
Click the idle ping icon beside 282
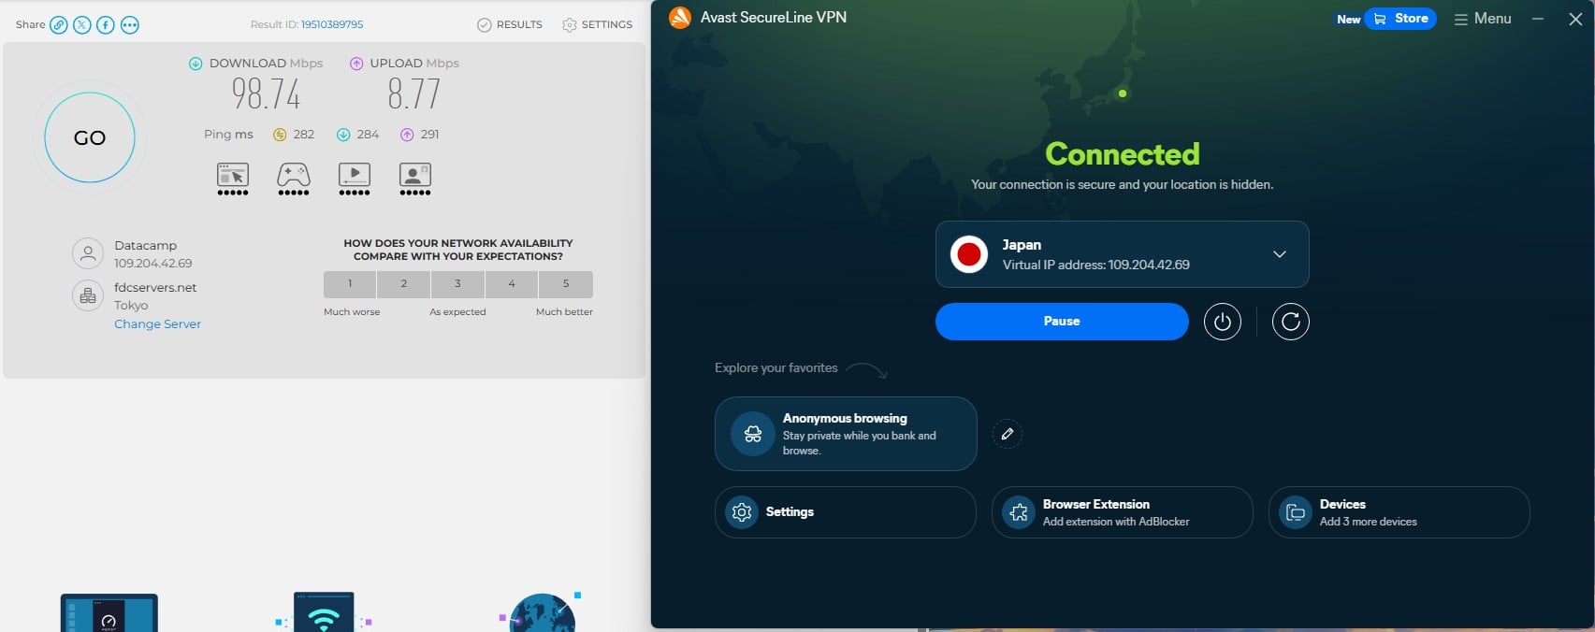tap(280, 135)
